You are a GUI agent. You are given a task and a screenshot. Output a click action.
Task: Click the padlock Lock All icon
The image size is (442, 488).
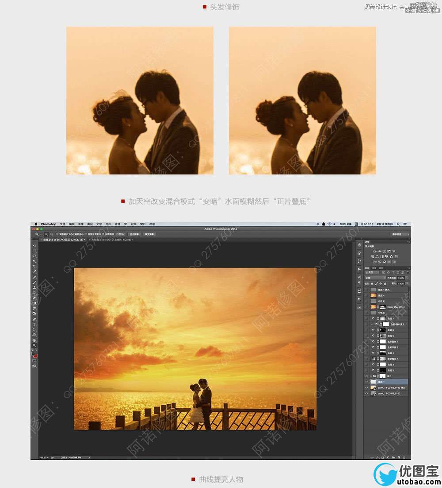pyautogui.click(x=385, y=283)
